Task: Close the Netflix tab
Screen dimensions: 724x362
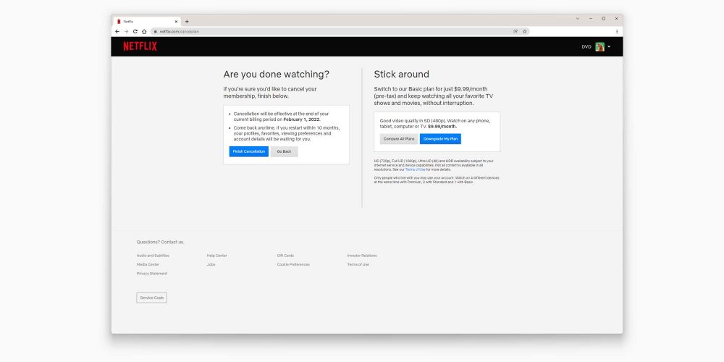Action: 176,21
